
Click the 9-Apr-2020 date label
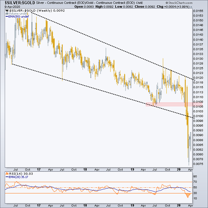point(12,7)
